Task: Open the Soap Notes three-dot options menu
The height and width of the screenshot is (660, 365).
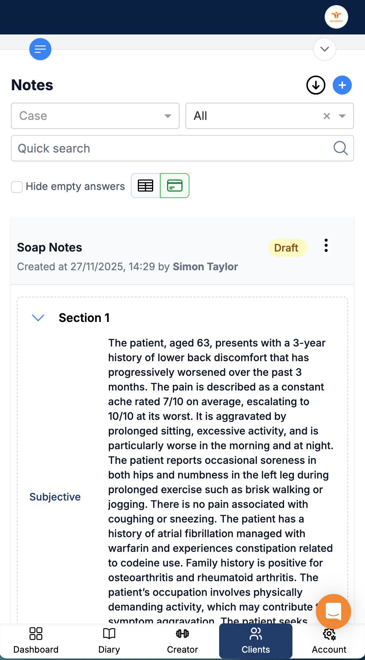Action: (x=326, y=246)
